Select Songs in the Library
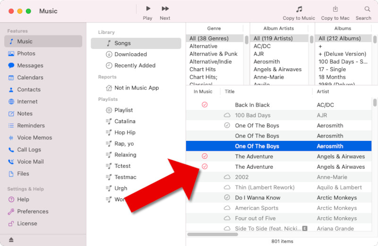Viewport: 378px width, 246px height. [x=136, y=43]
